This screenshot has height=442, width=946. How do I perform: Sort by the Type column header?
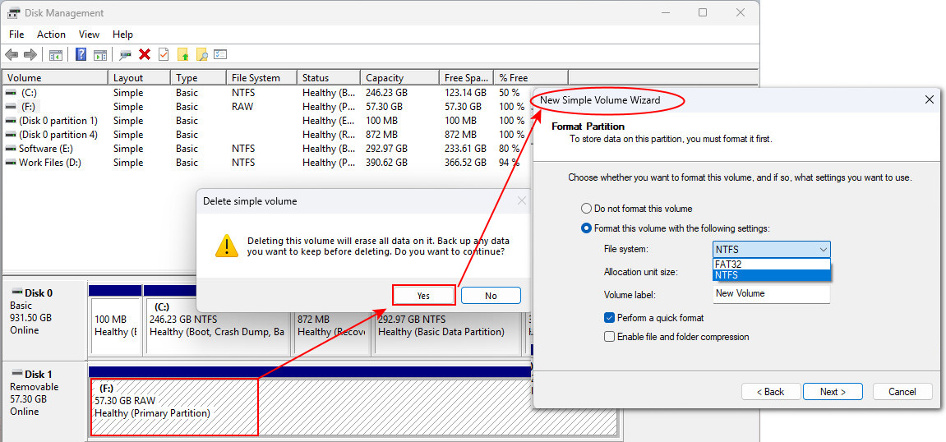pos(199,78)
